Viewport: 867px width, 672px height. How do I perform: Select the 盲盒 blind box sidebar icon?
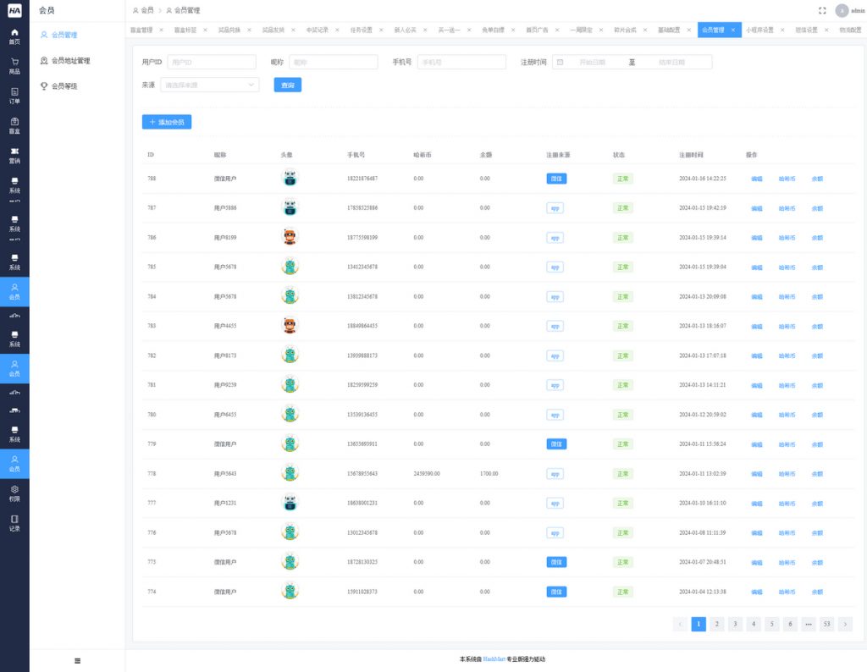point(14,125)
